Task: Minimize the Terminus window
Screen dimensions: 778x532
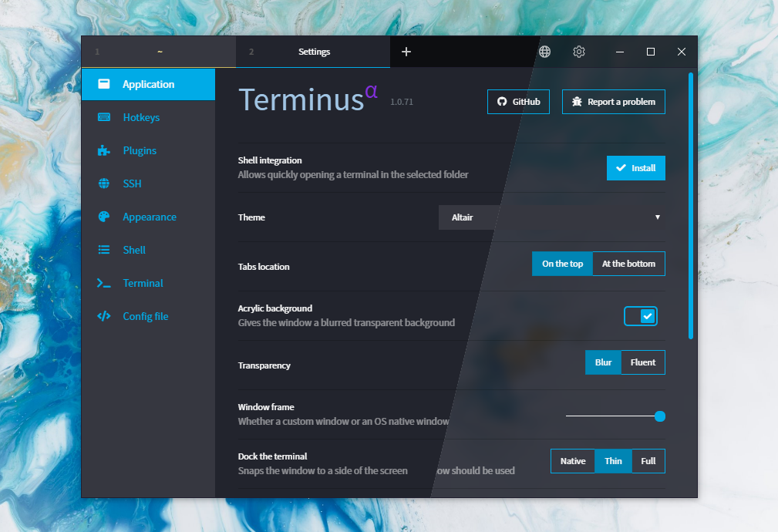Action: pos(620,52)
